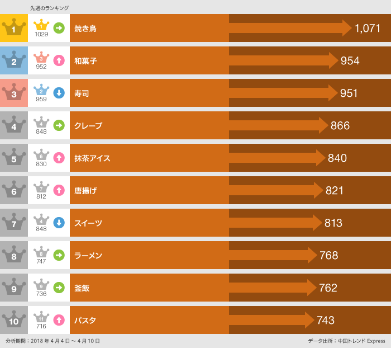Click the pink up arrow beside パスタ
391x348 pixels.
tap(59, 320)
